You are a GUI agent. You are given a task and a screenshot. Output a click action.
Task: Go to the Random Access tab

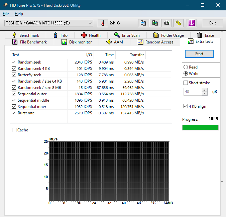[155, 42]
